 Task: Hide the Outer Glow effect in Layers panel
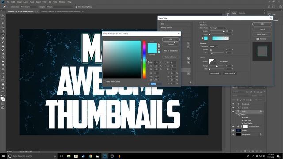[242, 121]
